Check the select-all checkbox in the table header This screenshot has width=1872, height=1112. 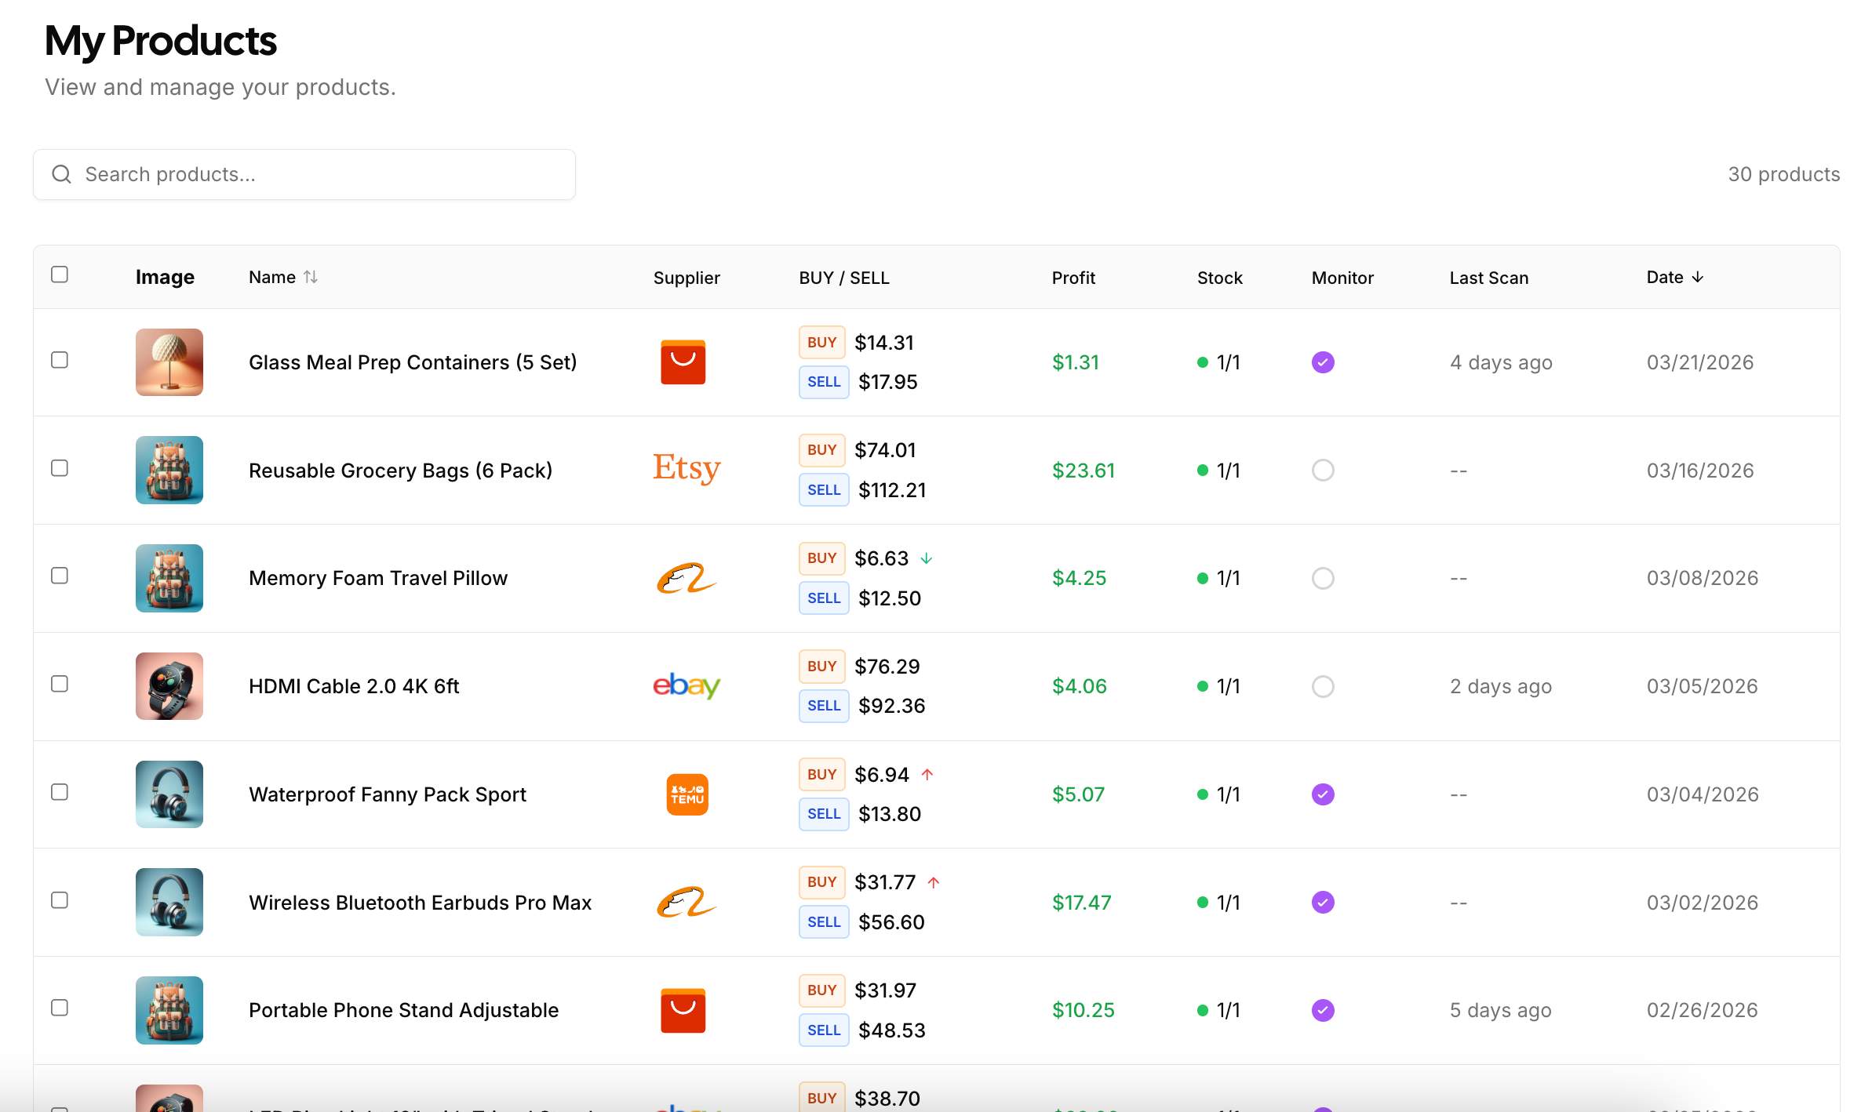60,274
